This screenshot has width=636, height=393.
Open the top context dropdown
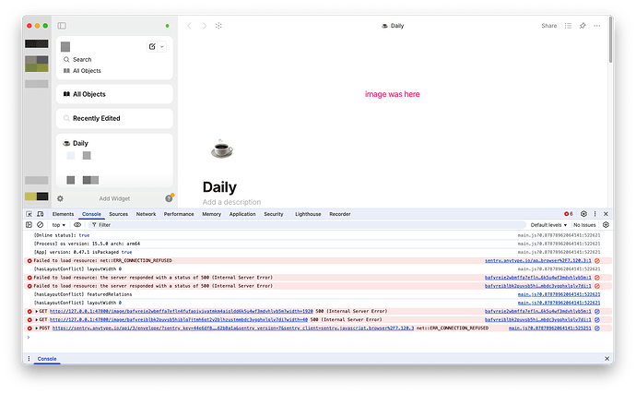click(59, 225)
